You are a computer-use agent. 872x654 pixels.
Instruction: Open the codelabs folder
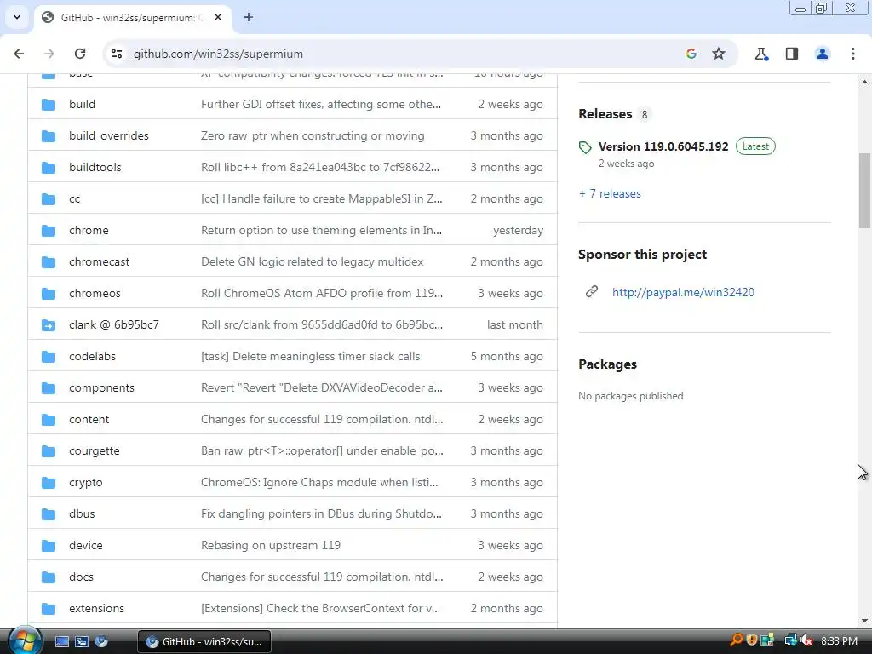tap(92, 357)
